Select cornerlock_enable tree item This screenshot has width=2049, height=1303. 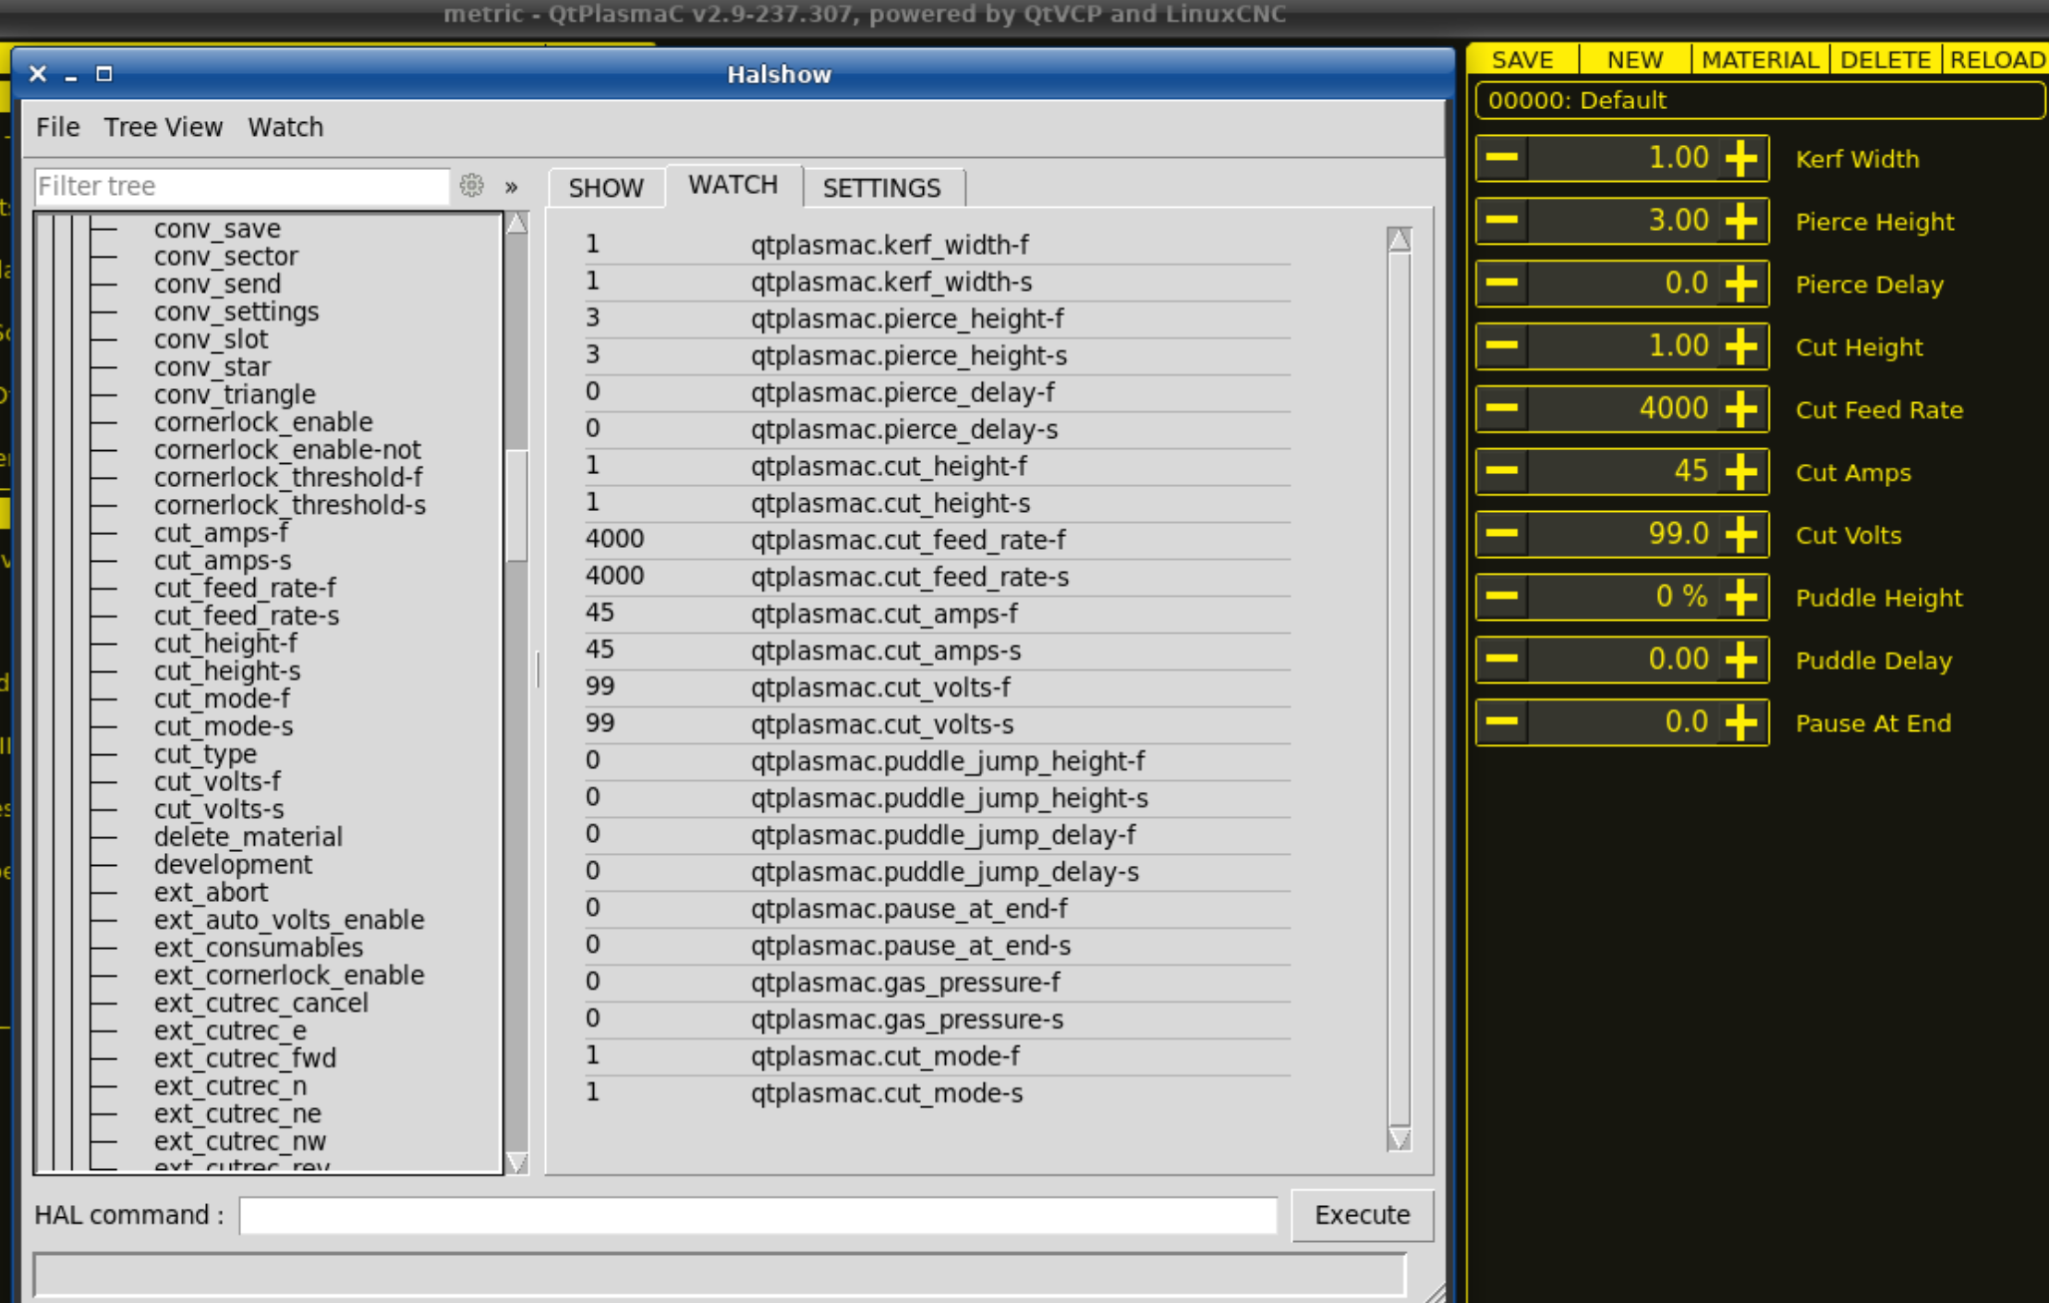263,421
